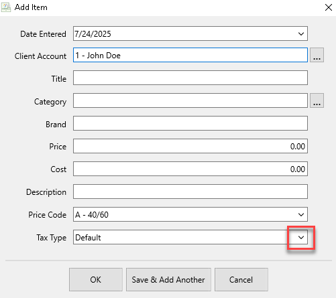Expand the Price Code dropdown arrow
The image size is (336, 298).
click(x=301, y=214)
